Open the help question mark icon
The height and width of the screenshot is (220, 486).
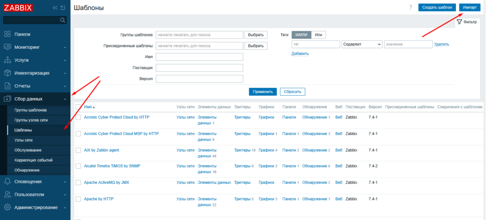point(410,7)
